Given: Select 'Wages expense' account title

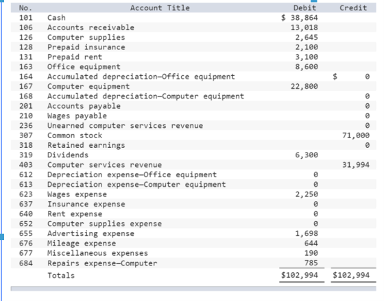Looking at the screenshot, I should 77,194.
